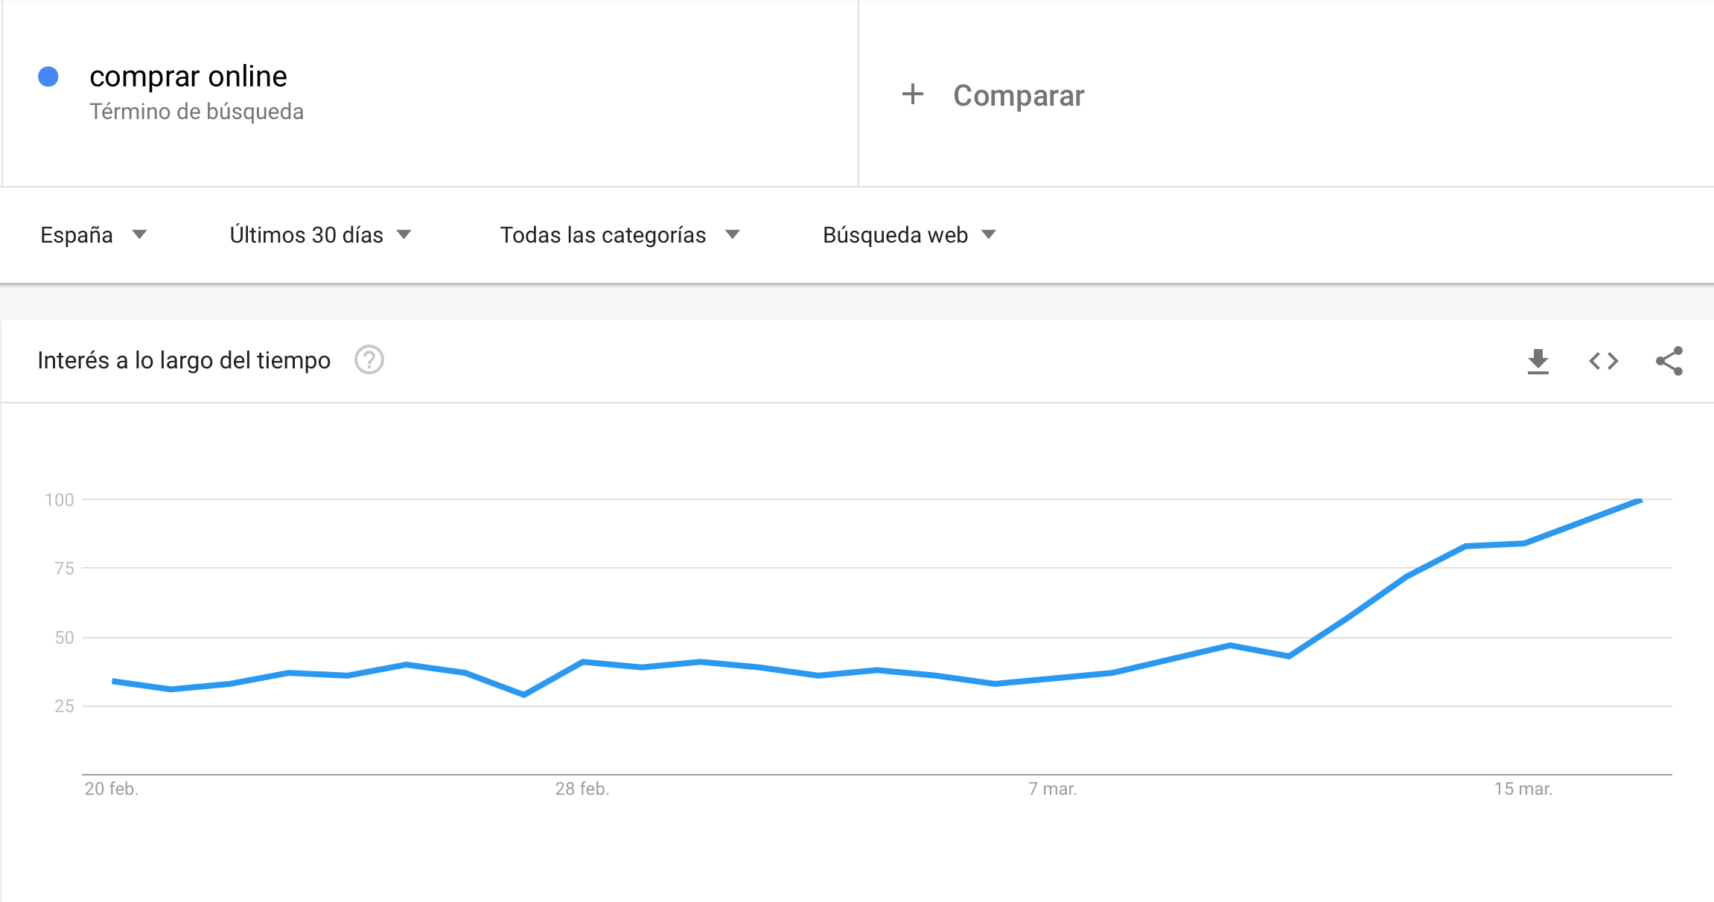Share the Interés a lo largo del tiempo chart
This screenshot has height=902, width=1714.
point(1669,361)
